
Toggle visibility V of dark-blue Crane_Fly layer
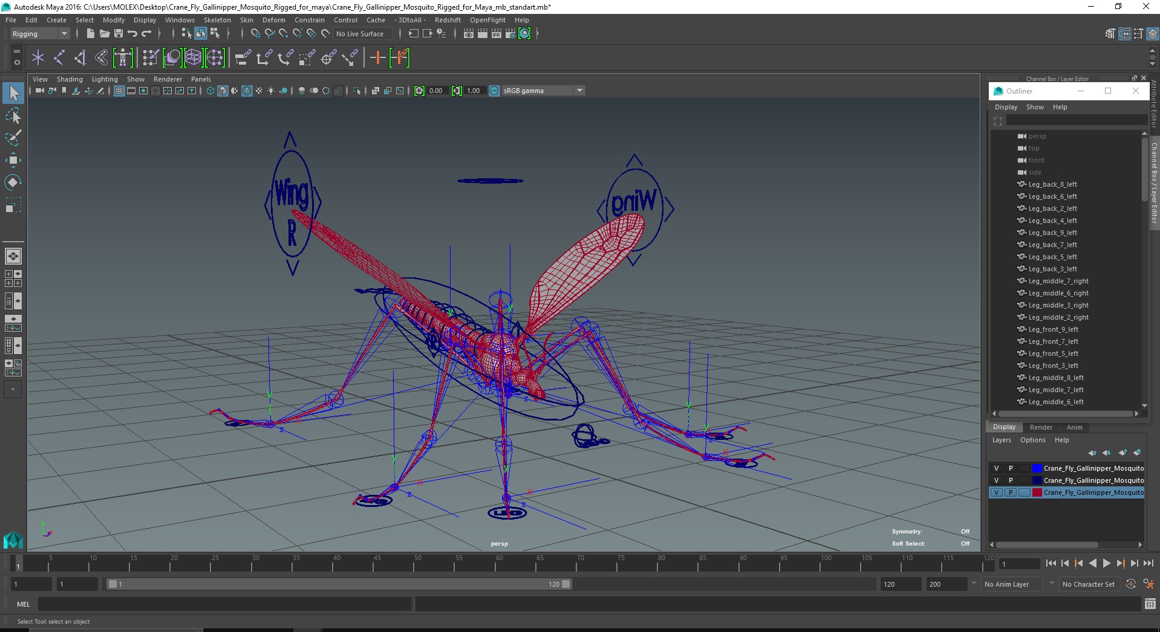[996, 480]
